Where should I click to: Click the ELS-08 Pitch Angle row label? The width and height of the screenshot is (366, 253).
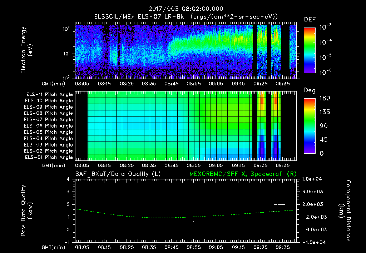tap(49, 113)
